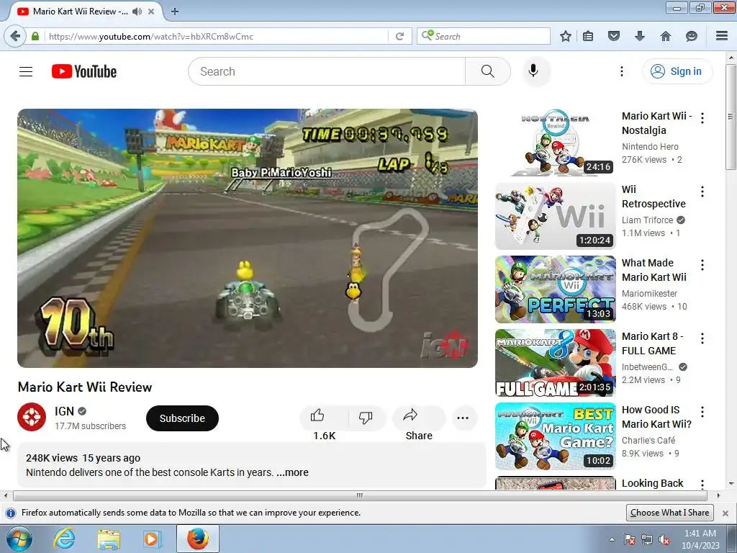This screenshot has height=553, width=737.
Task: Open options menu for Mario Kart 8 - FULL GAME
Action: tap(702, 338)
